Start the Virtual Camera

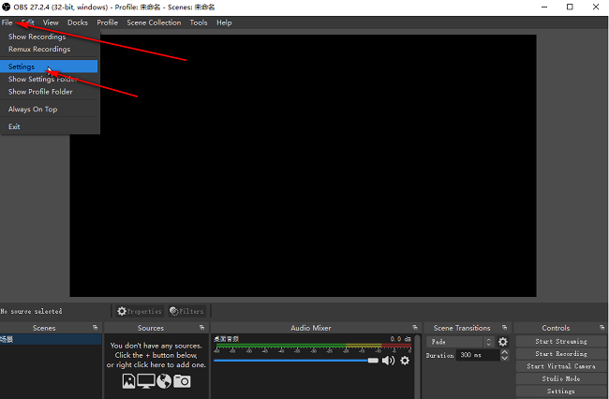[x=561, y=366]
